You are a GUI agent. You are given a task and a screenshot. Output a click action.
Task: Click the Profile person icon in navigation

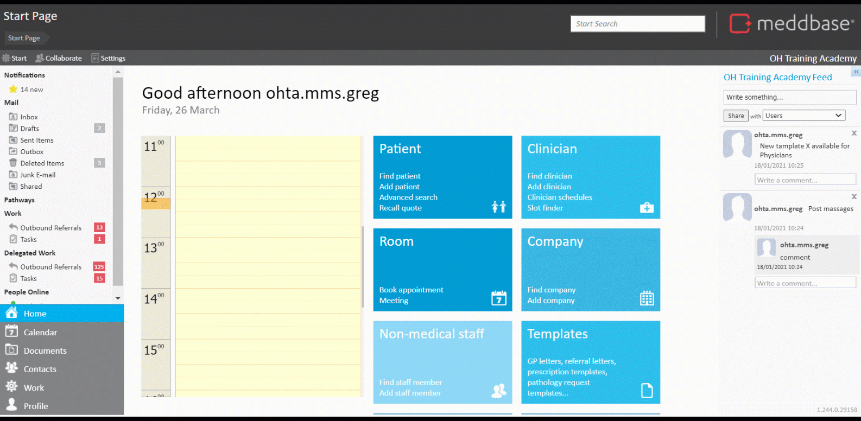(x=11, y=405)
